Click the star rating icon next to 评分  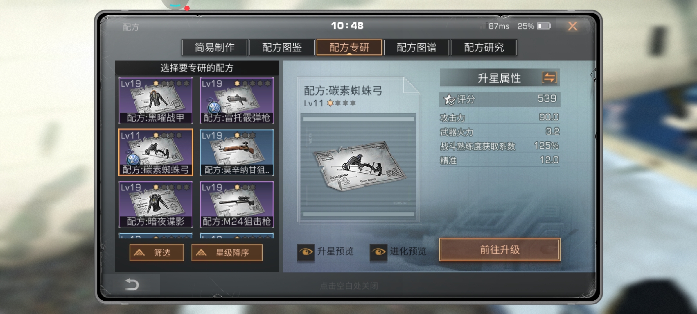click(x=449, y=99)
